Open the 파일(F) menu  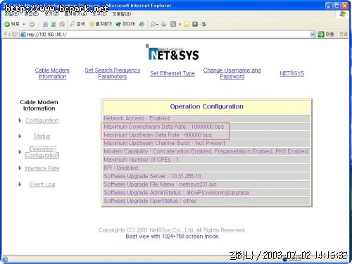point(12,14)
